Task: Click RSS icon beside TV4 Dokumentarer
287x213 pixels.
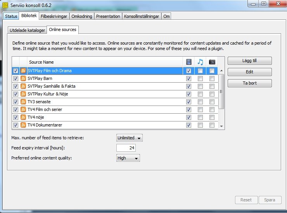Action: [x=23, y=125]
